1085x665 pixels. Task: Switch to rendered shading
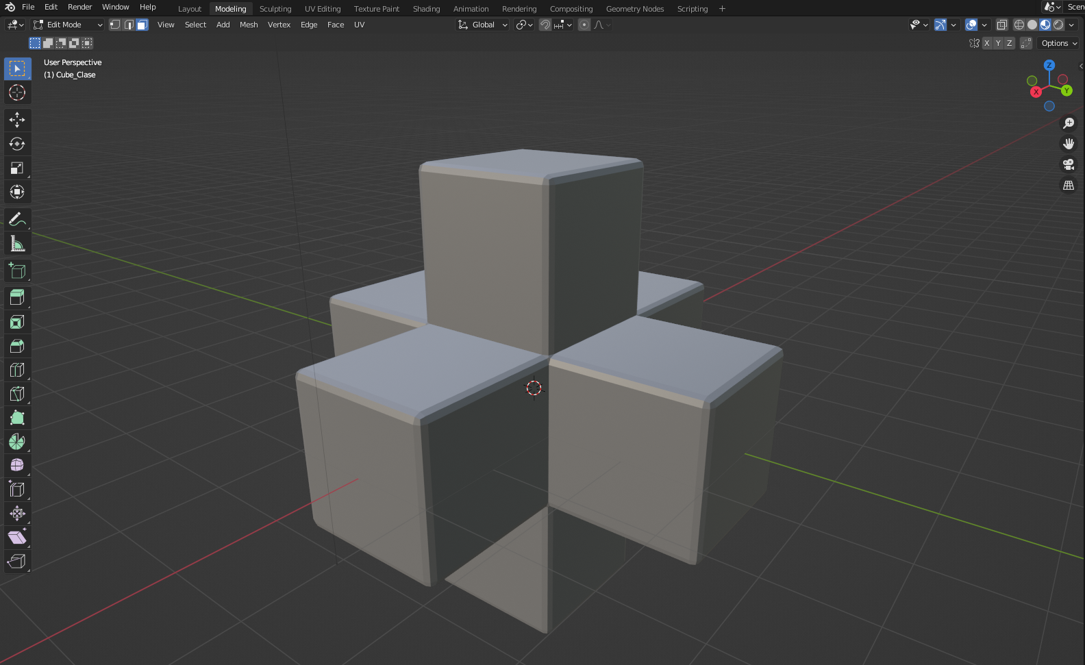pyautogui.click(x=1058, y=25)
